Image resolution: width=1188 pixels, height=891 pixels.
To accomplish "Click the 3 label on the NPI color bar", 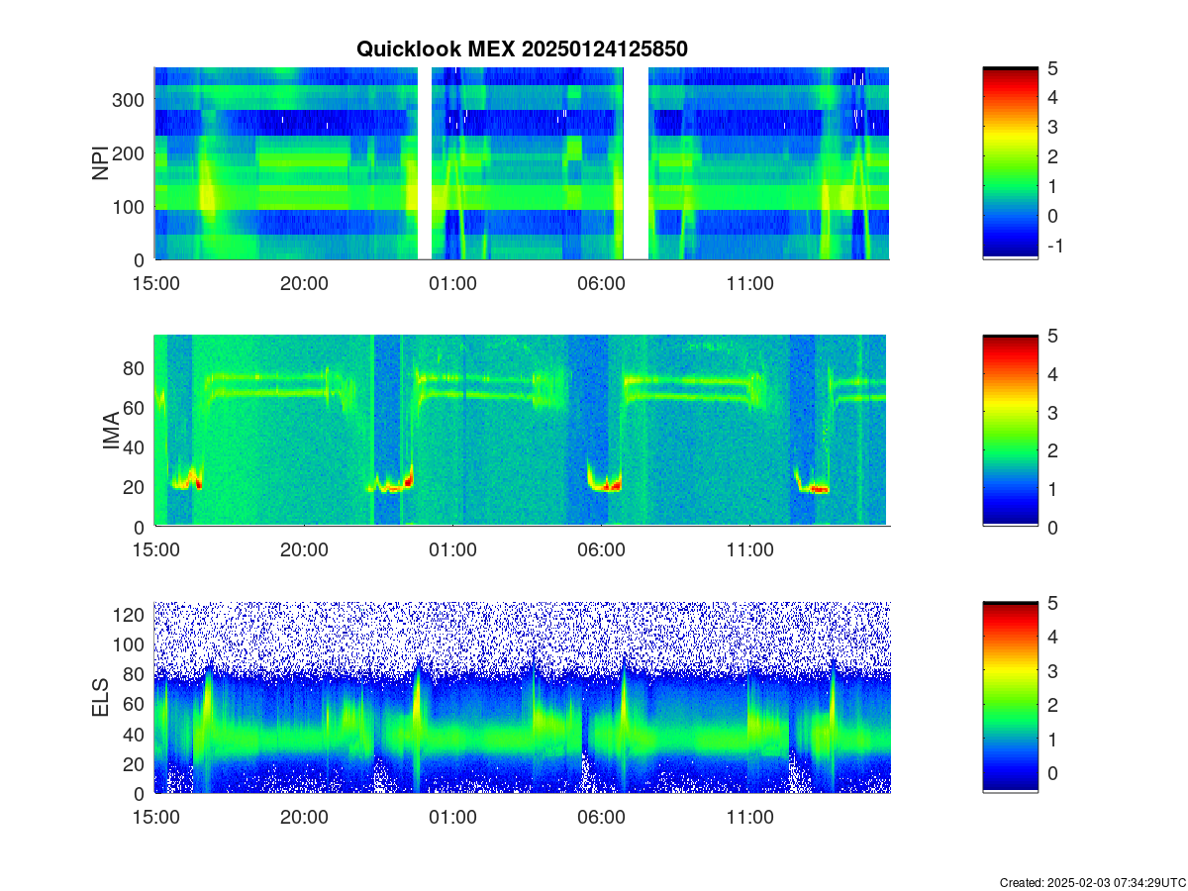I will pyautogui.click(x=1053, y=127).
